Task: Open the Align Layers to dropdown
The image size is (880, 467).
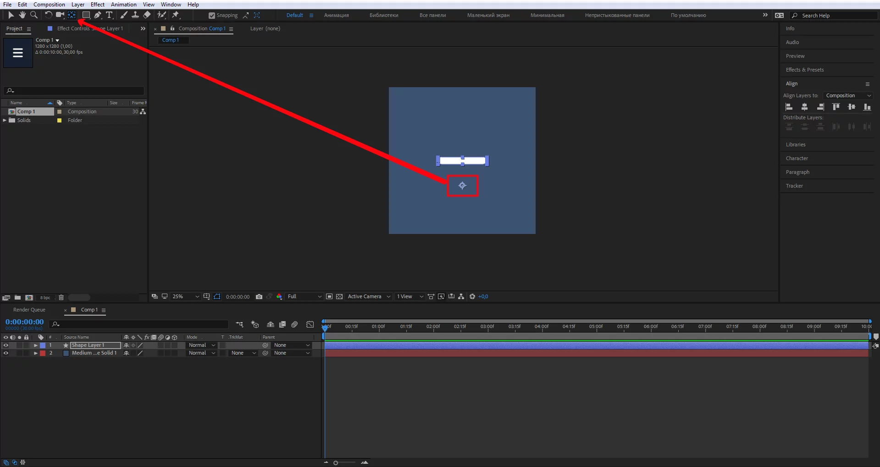Action: (848, 95)
